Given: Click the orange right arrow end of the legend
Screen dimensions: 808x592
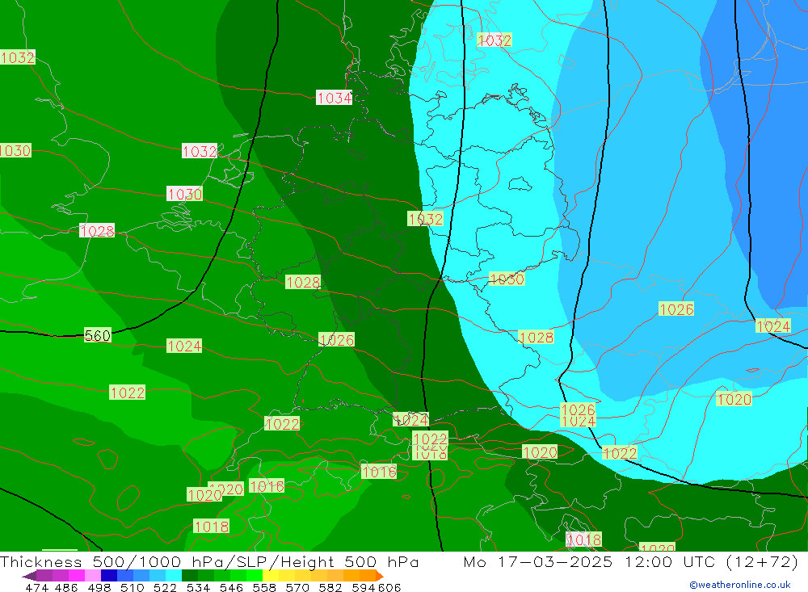Looking at the screenshot, I should 380,576.
